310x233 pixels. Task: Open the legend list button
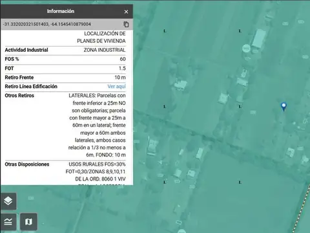8,222
